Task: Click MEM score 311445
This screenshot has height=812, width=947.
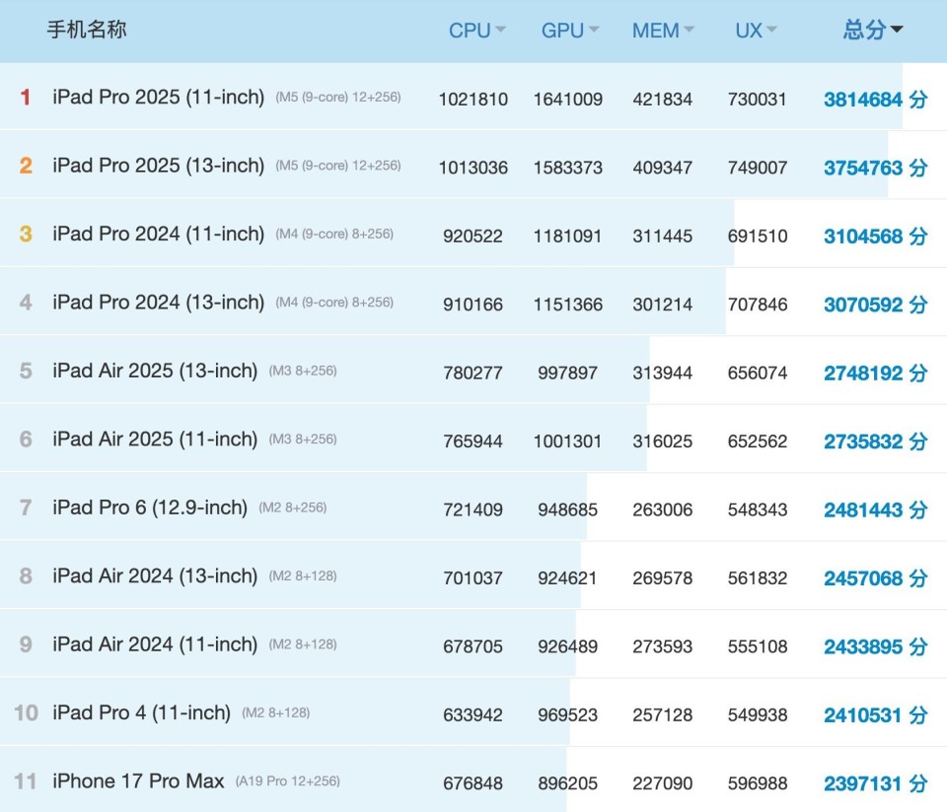Action: pyautogui.click(x=663, y=236)
